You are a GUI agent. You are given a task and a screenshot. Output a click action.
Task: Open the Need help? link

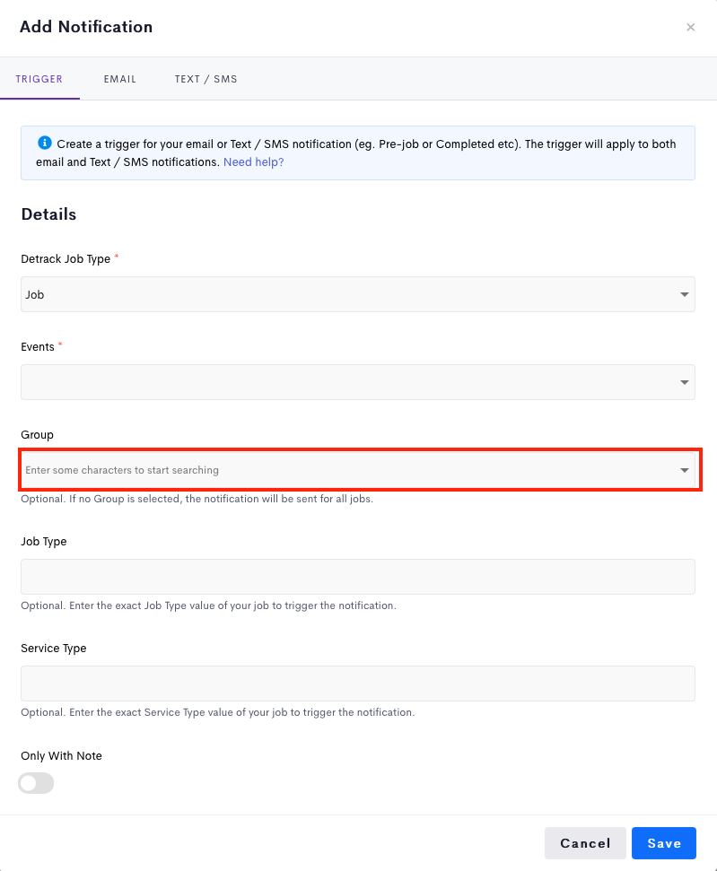[253, 162]
